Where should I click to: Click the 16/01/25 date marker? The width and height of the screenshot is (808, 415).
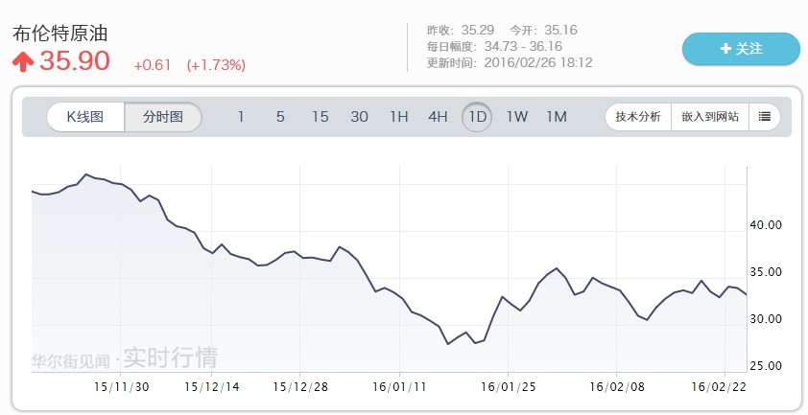point(518,387)
